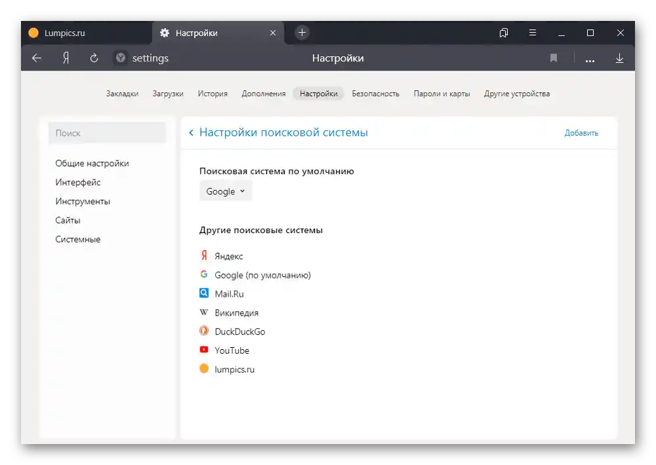This screenshot has width=656, height=465.
Task: Close the Настройки tab
Action: [273, 33]
